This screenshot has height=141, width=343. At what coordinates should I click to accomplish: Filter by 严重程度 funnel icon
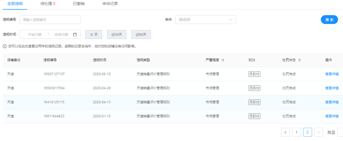coord(223,60)
